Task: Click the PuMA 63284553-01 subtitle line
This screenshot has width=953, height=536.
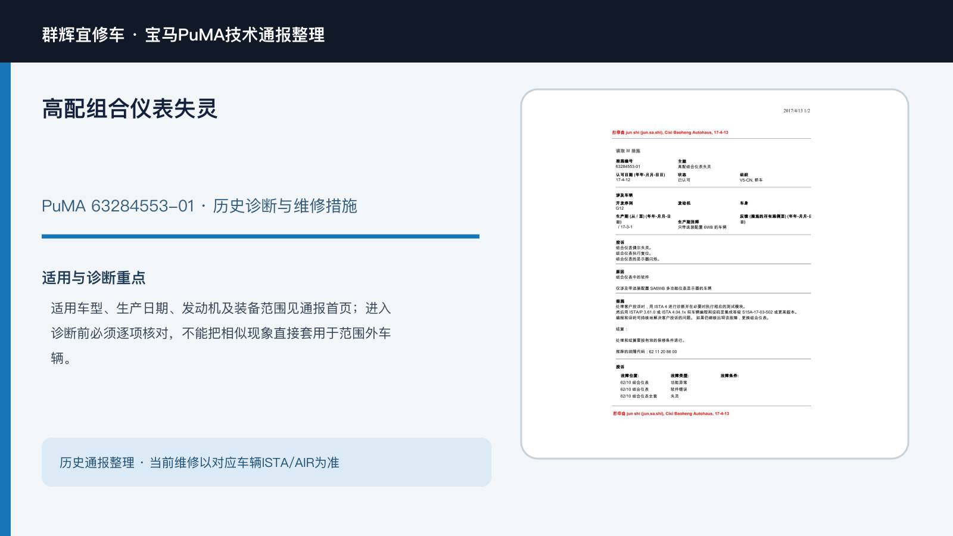Action: pos(200,206)
